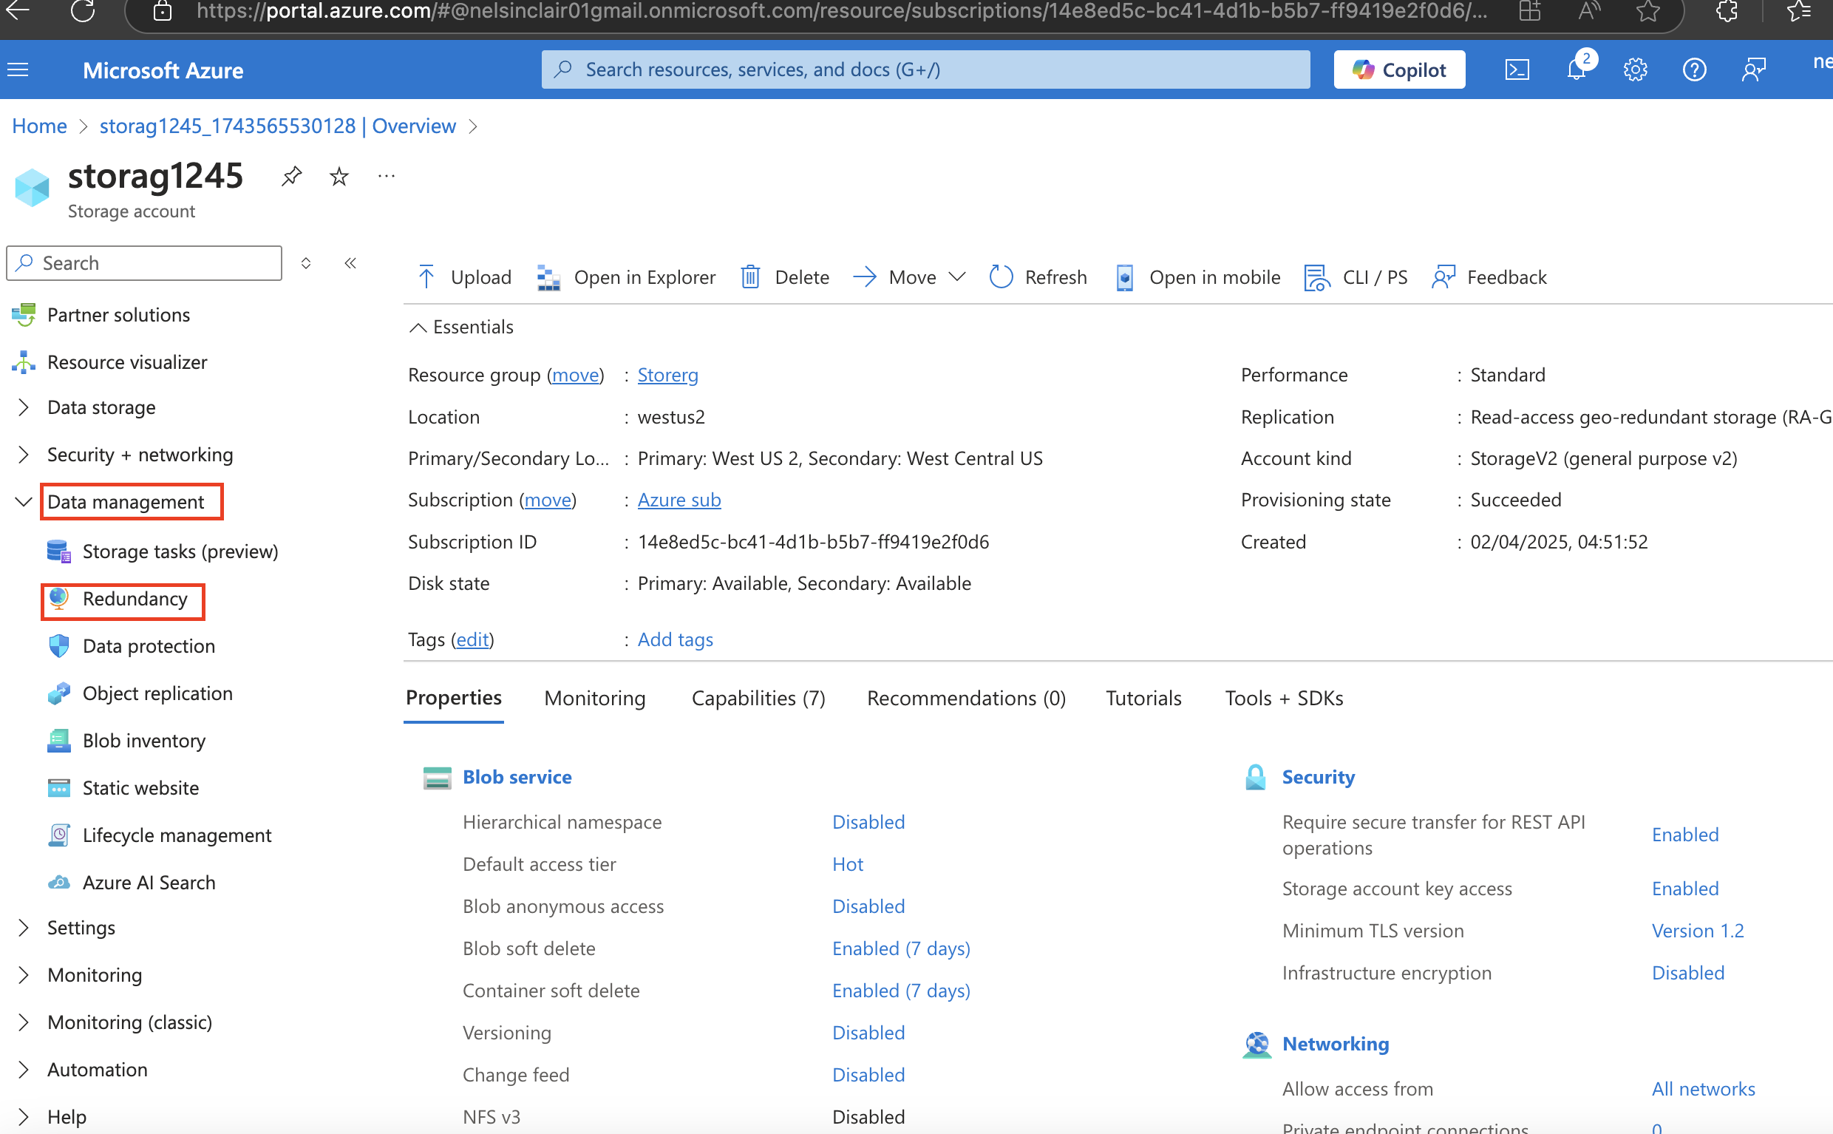Open the Move dropdown

[909, 276]
